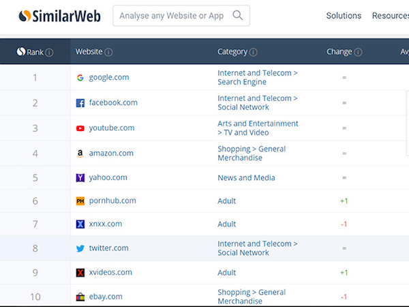Screen dimensions: 409x307
Task: Click the Category info icon
Action: 253,53
